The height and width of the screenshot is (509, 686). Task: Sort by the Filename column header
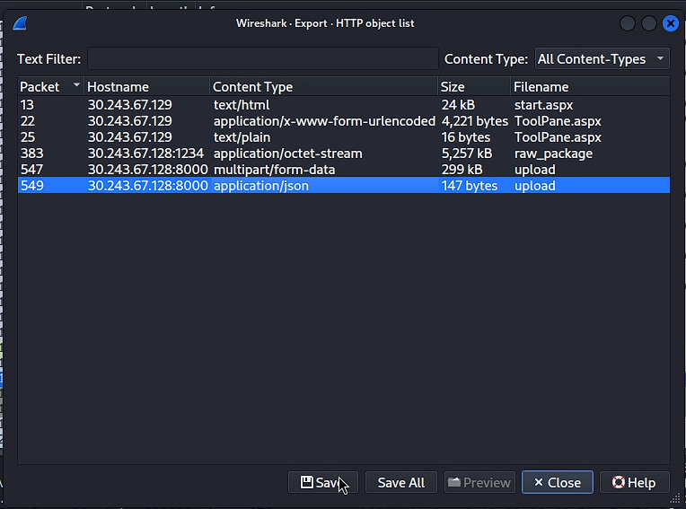click(590, 86)
